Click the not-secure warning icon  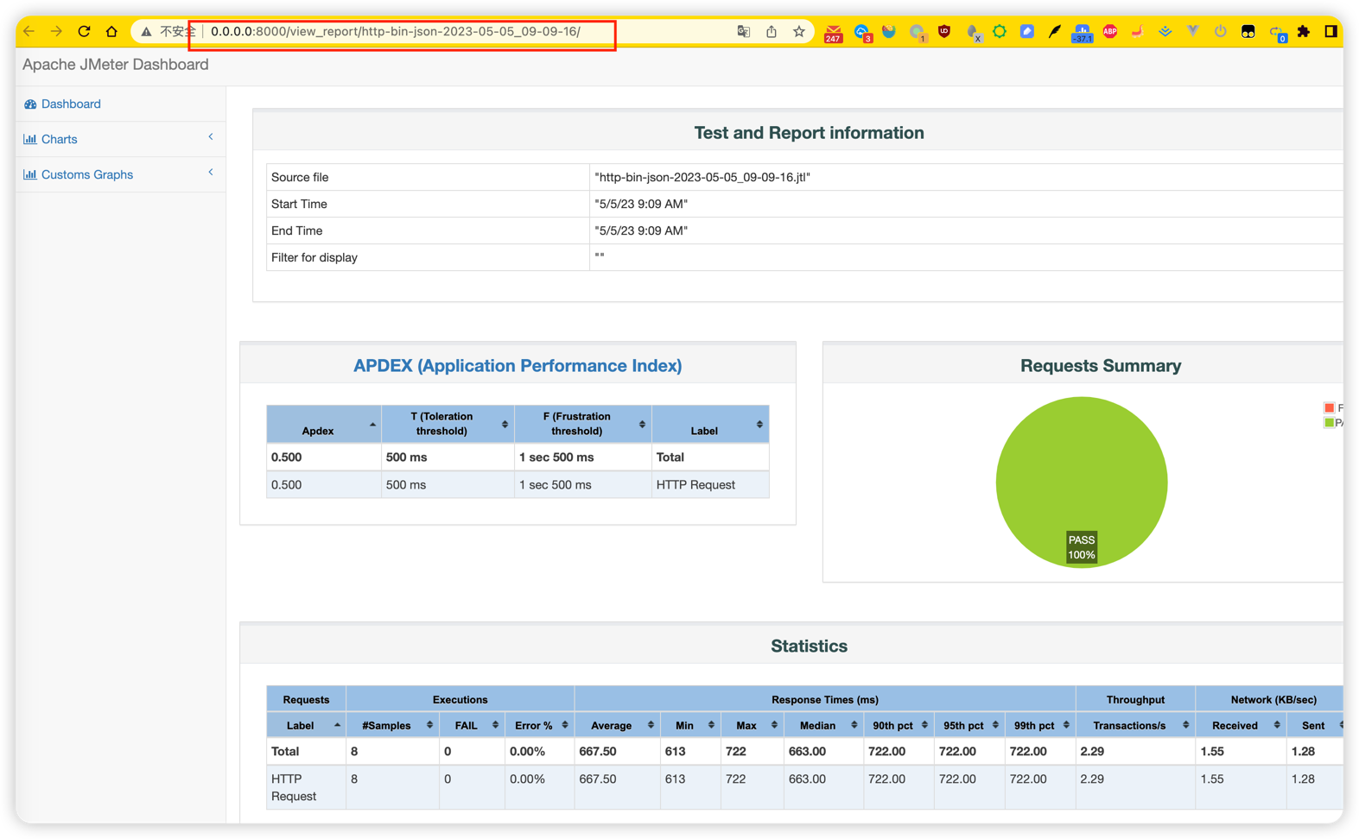tap(146, 32)
